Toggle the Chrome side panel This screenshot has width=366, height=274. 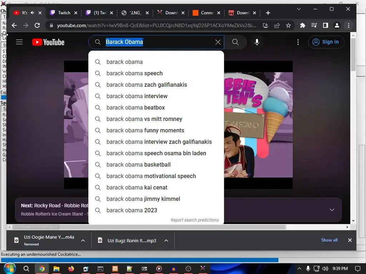[x=325, y=25]
